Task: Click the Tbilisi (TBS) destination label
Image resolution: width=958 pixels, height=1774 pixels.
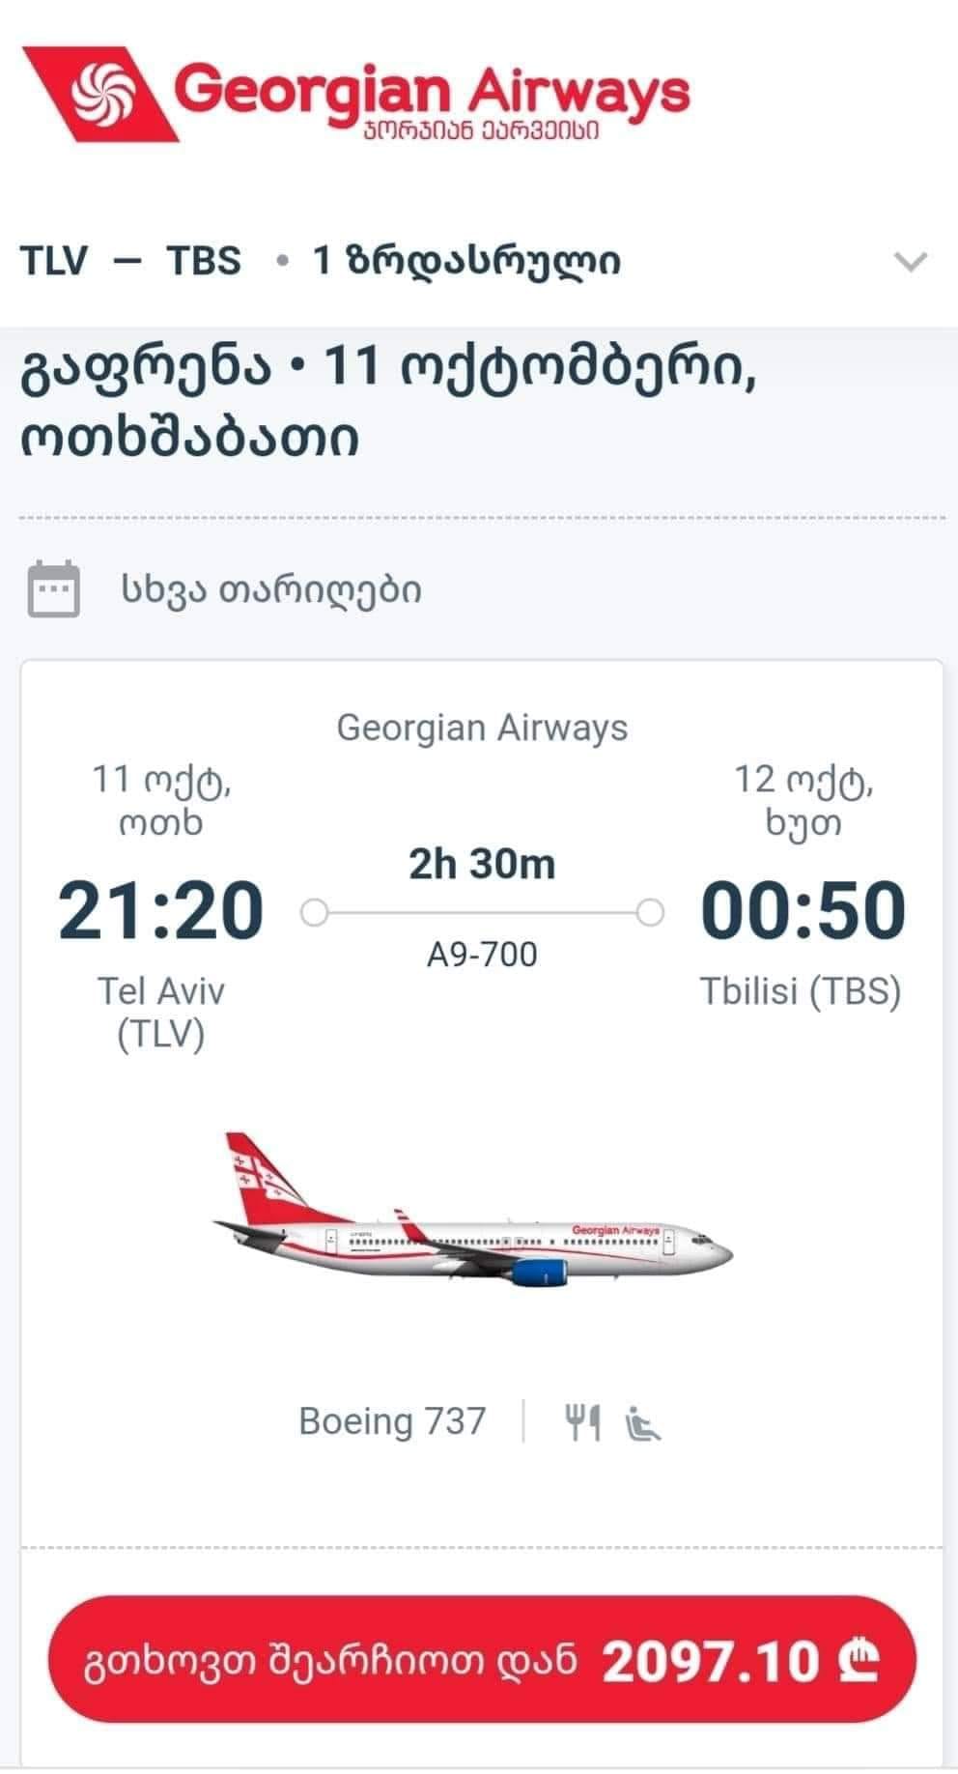Action: point(801,992)
